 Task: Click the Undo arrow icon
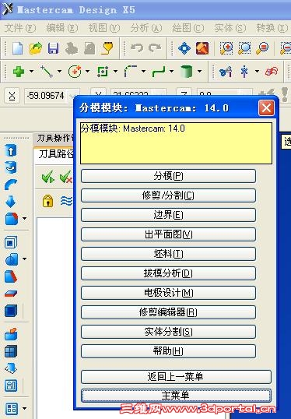tap(137, 48)
